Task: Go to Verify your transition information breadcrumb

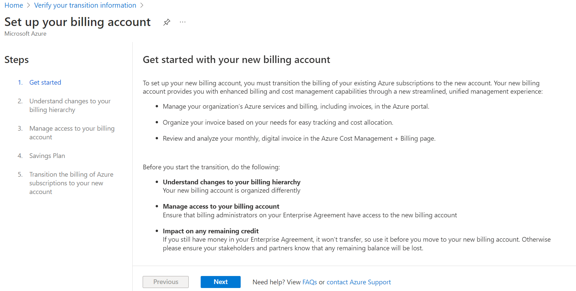Action: coord(85,5)
